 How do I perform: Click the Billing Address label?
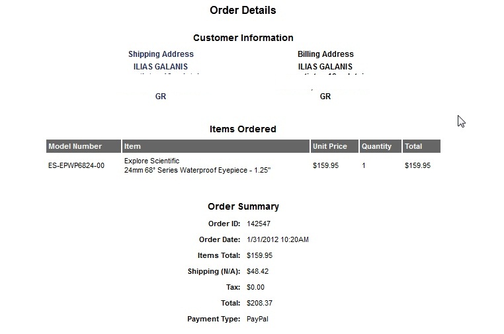coord(325,54)
